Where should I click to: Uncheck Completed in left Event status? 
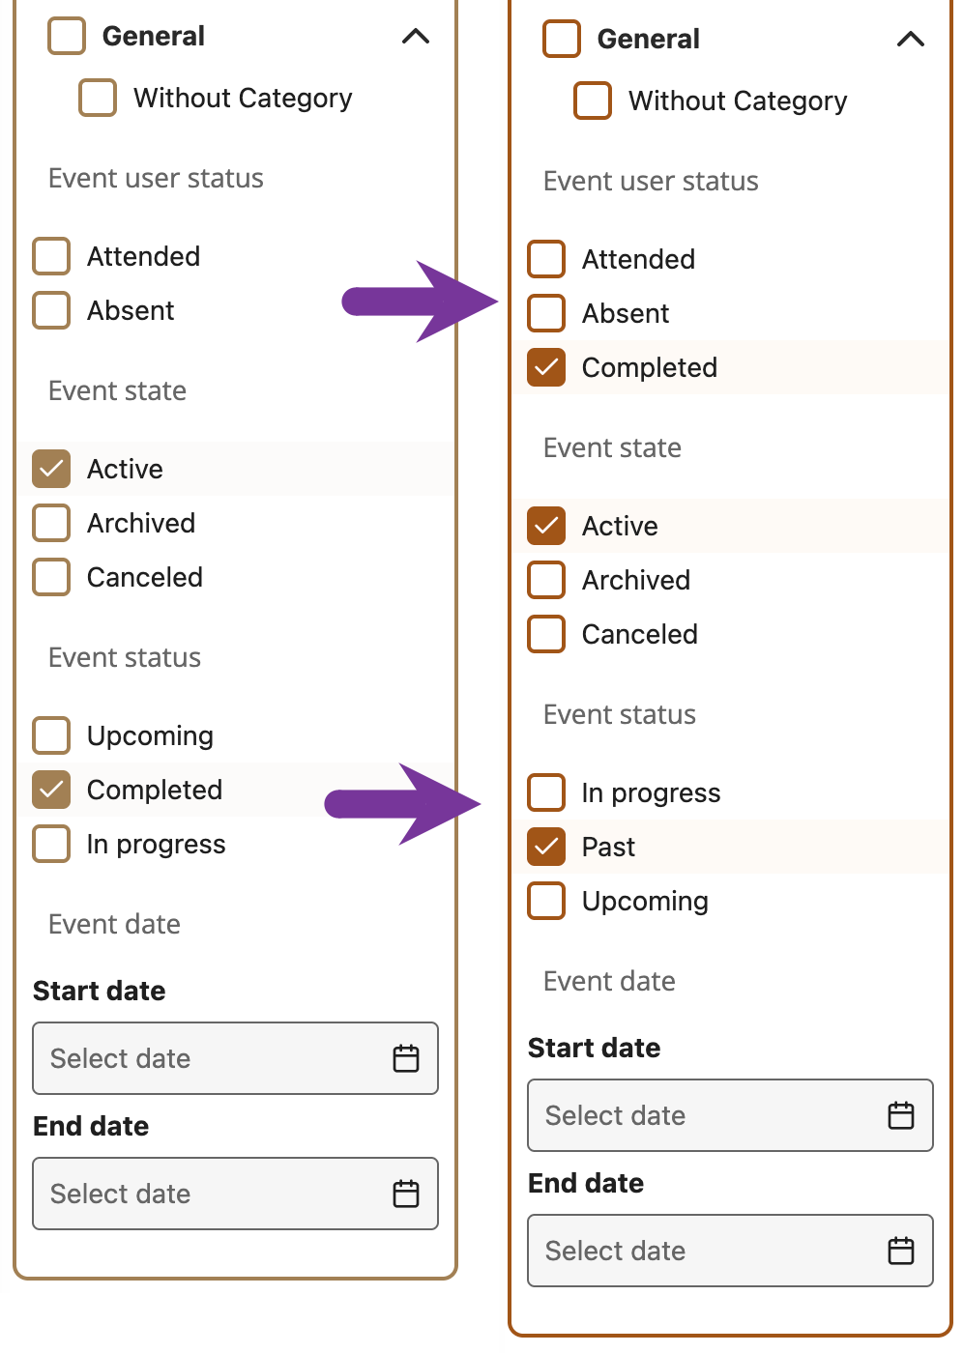tap(51, 790)
